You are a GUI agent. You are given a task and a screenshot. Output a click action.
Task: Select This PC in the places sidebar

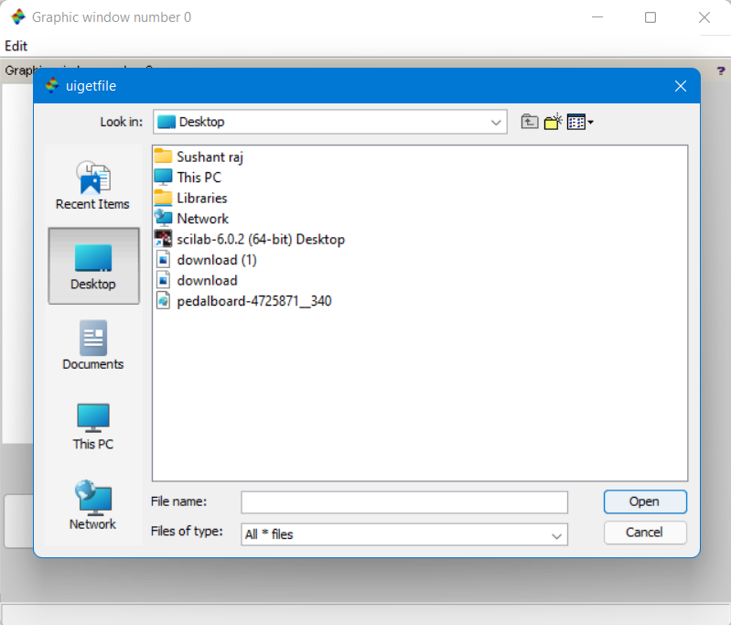93,426
